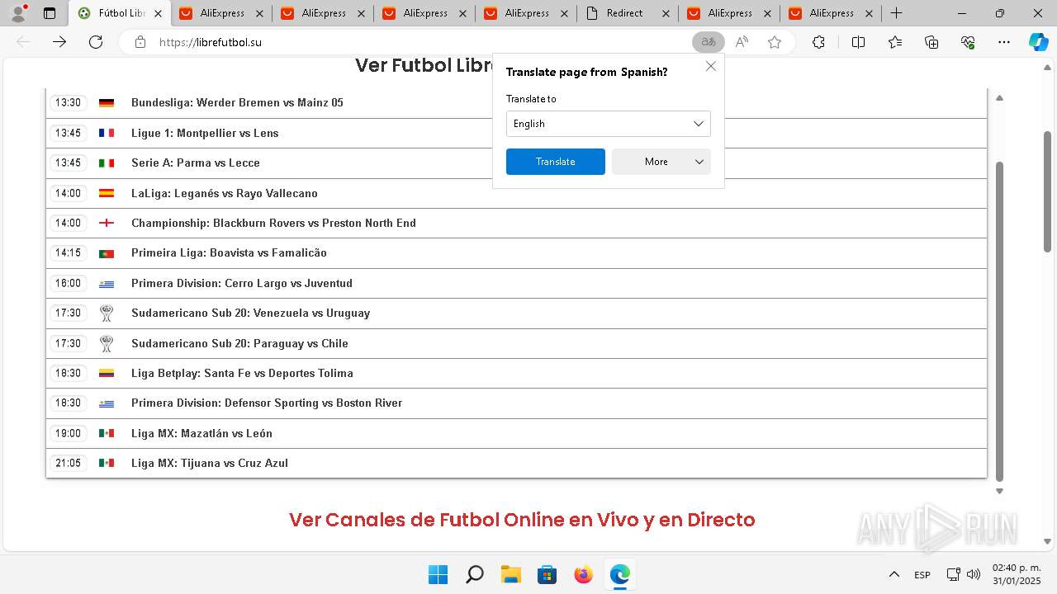This screenshot has width=1057, height=594.
Task: Open the volume tray icon
Action: (x=973, y=574)
